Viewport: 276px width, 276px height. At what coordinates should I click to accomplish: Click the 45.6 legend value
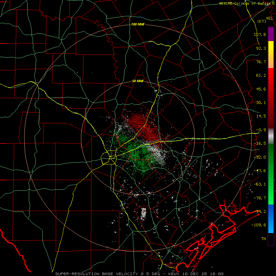(261, 89)
